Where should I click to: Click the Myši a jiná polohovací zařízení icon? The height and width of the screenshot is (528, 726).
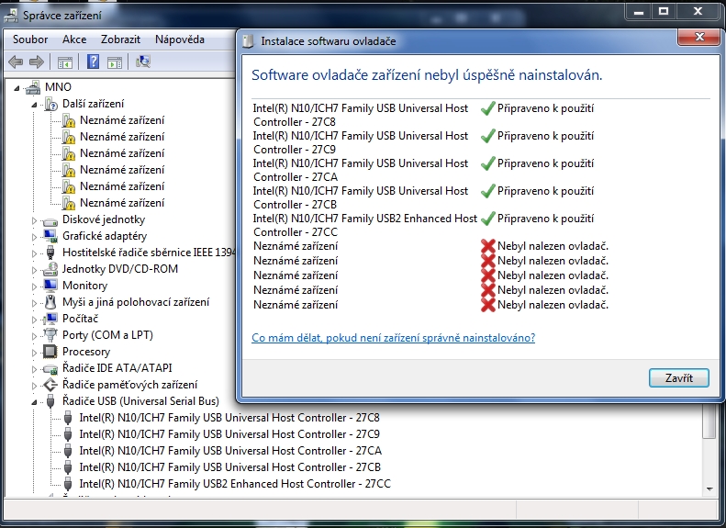50,302
